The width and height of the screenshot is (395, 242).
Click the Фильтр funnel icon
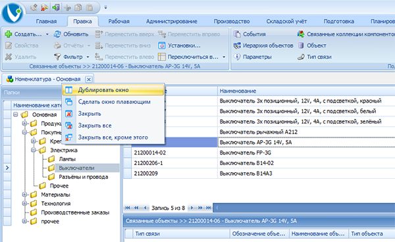57,57
